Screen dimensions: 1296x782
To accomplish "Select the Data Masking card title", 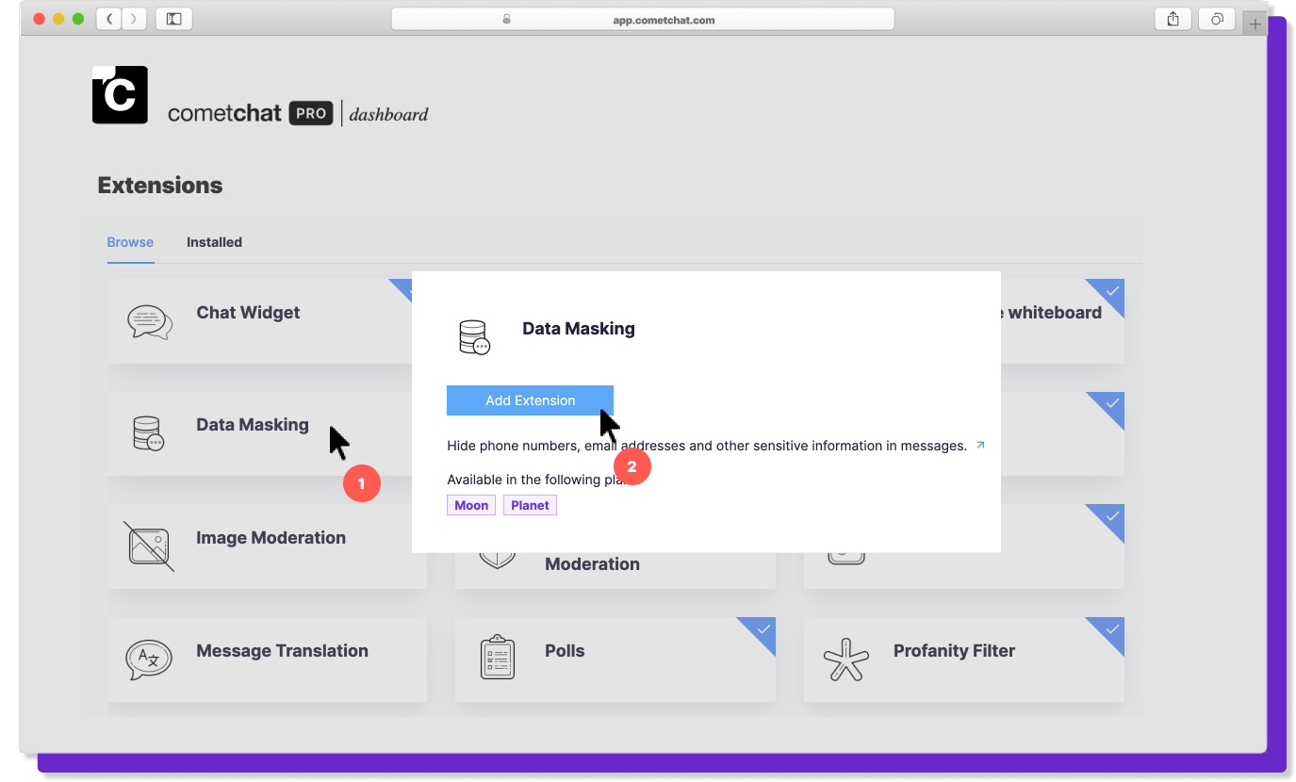I will 253,425.
